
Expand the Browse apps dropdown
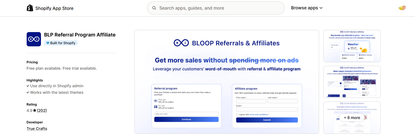307,8
